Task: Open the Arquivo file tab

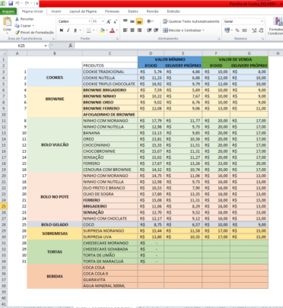Action: click(x=8, y=11)
